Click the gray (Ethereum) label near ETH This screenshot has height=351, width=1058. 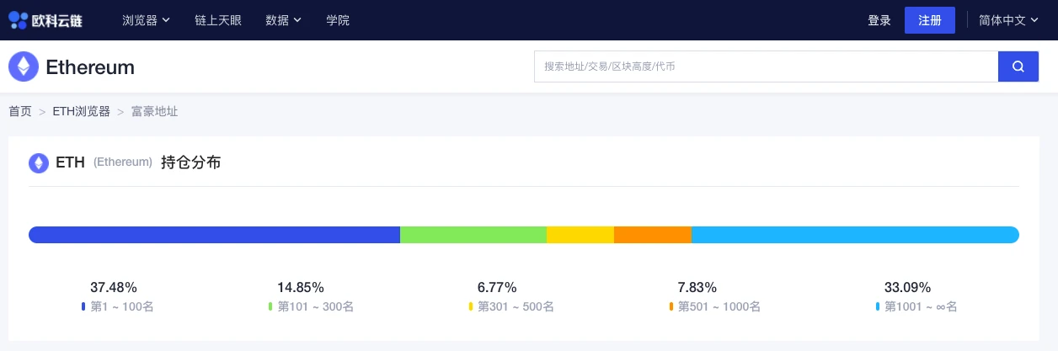(123, 162)
